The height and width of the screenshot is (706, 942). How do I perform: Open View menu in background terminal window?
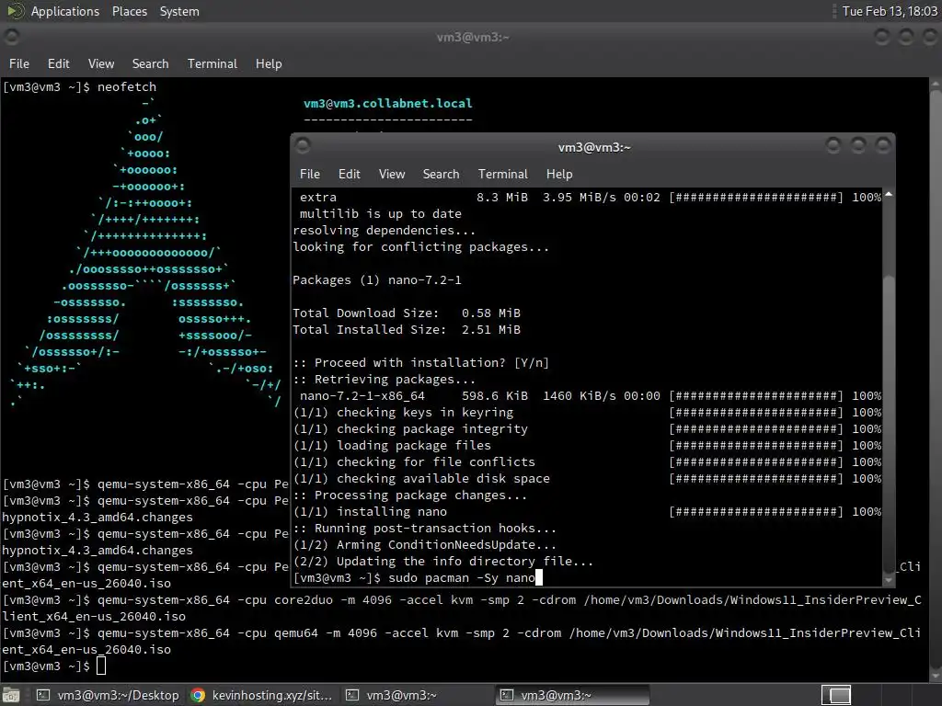(101, 63)
